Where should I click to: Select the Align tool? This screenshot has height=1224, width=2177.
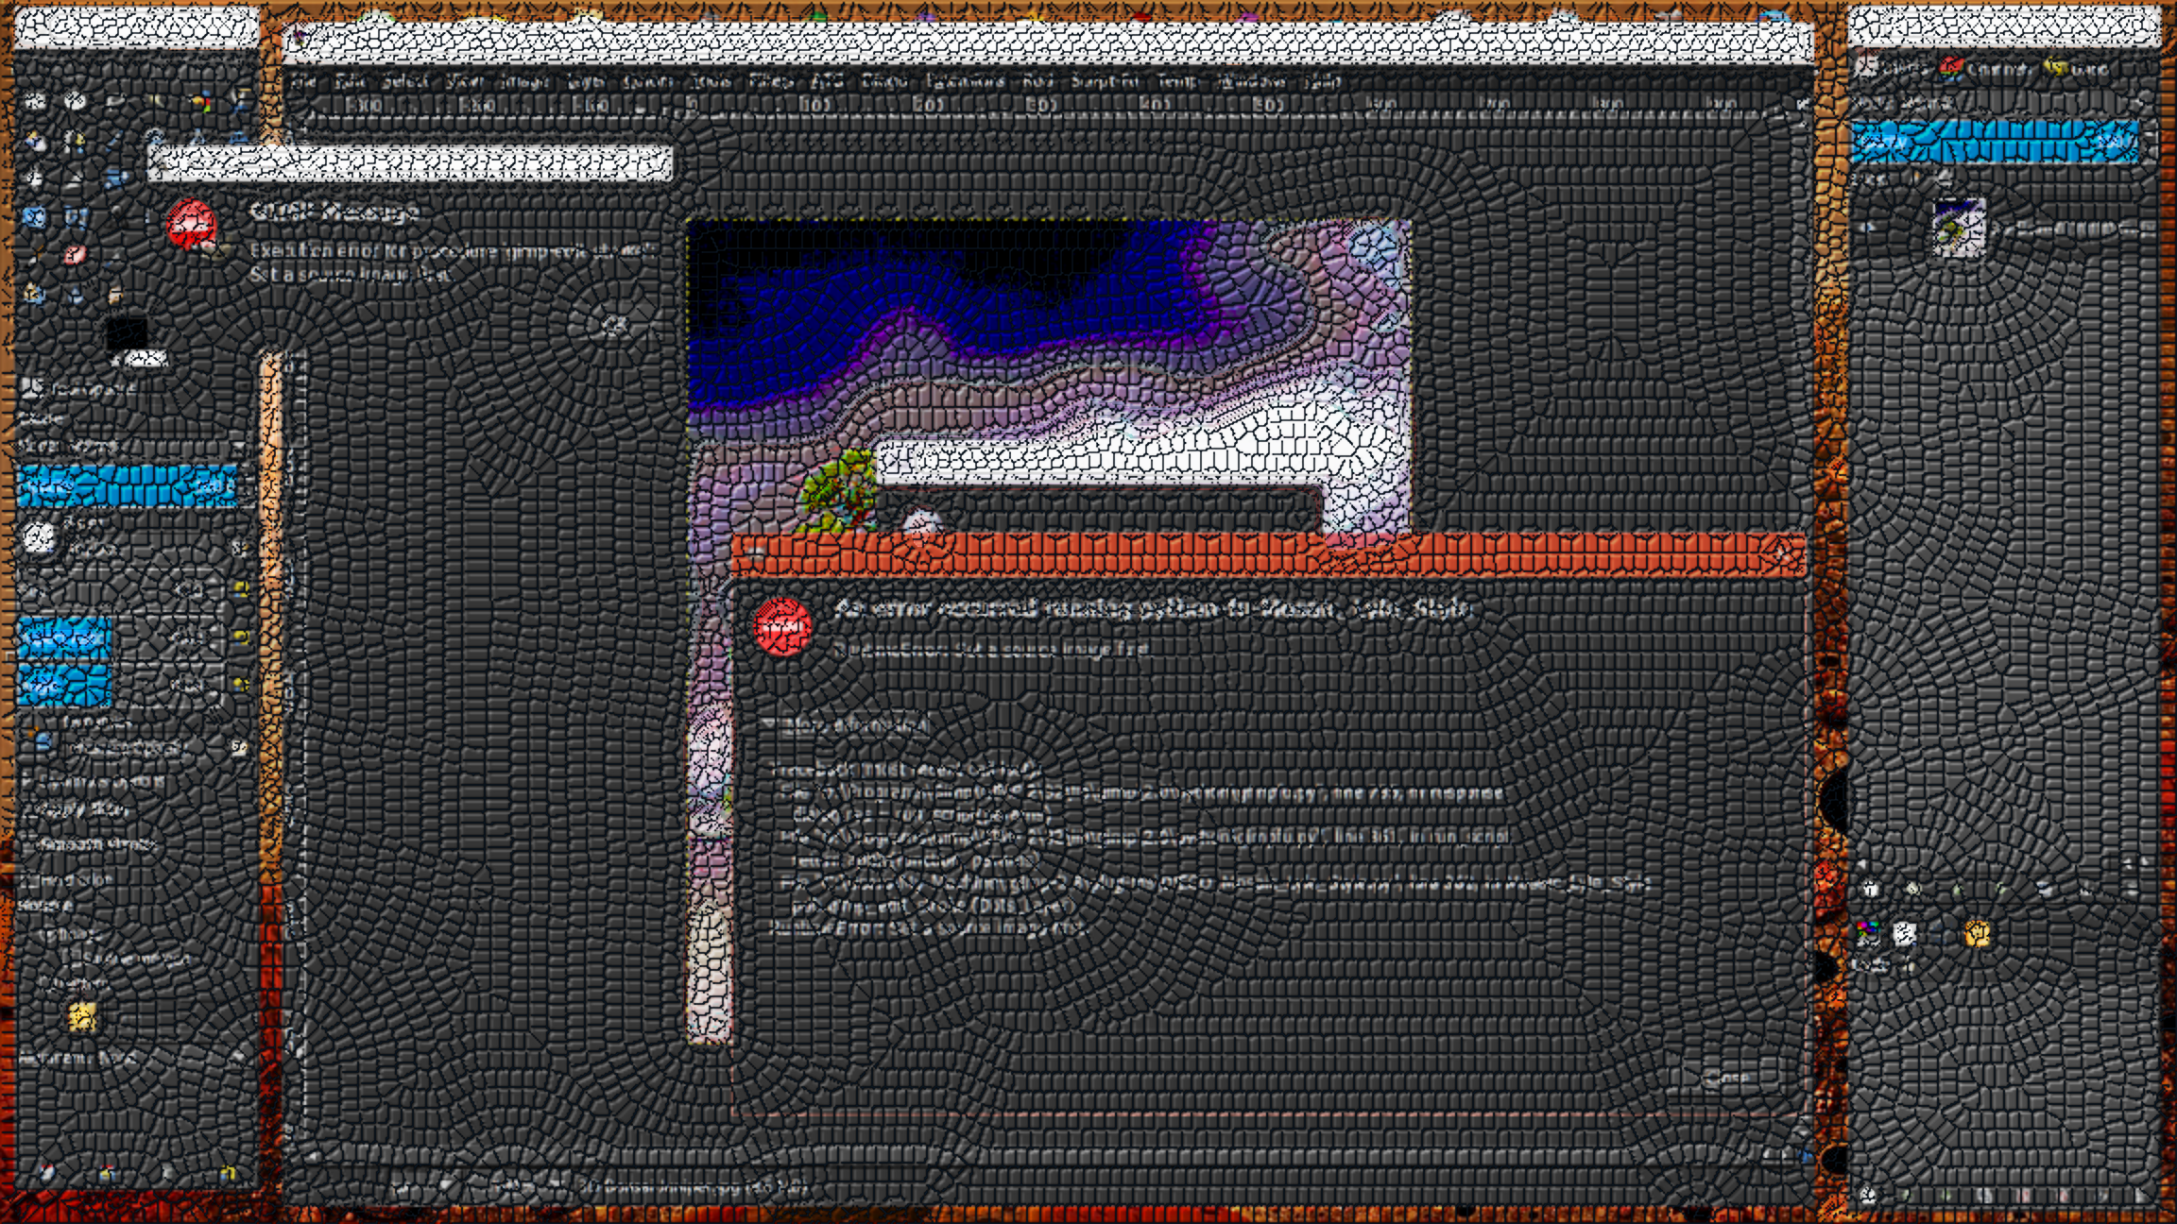pos(35,178)
